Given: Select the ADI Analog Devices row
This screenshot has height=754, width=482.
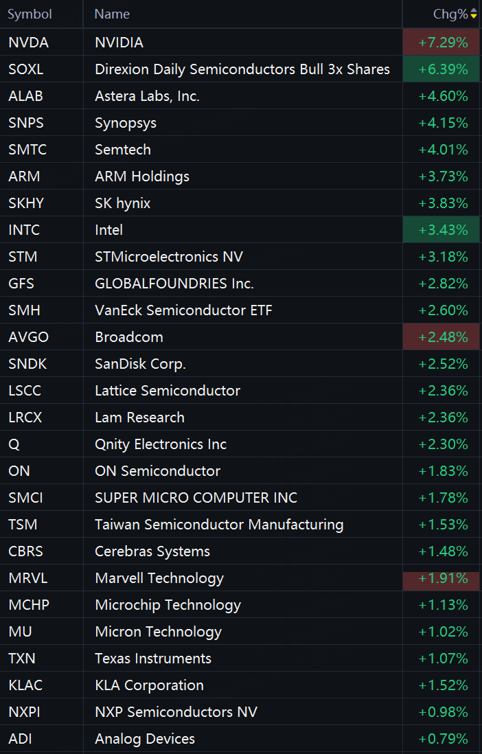Looking at the screenshot, I should [x=241, y=739].
